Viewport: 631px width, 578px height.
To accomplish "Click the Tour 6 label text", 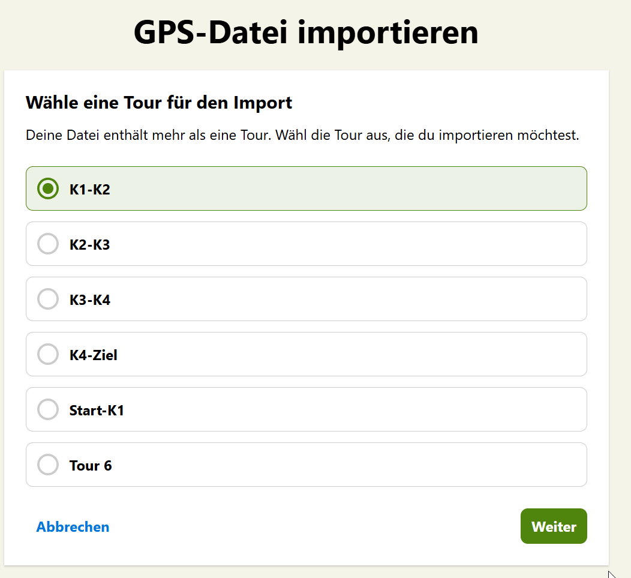I will (x=91, y=466).
